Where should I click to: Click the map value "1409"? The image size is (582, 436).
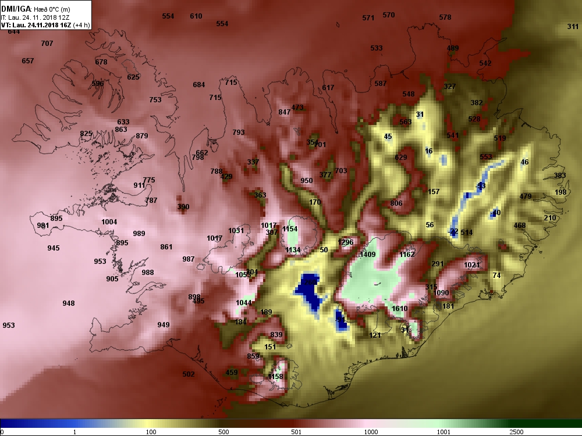[367, 255]
